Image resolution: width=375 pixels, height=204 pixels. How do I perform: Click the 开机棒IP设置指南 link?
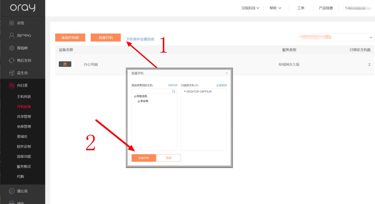(x=140, y=39)
